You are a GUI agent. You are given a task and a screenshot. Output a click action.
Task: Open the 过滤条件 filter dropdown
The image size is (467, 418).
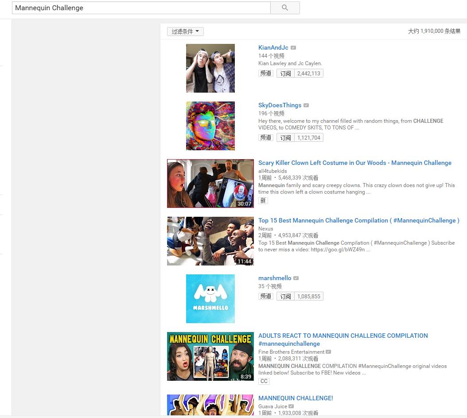[x=185, y=31]
